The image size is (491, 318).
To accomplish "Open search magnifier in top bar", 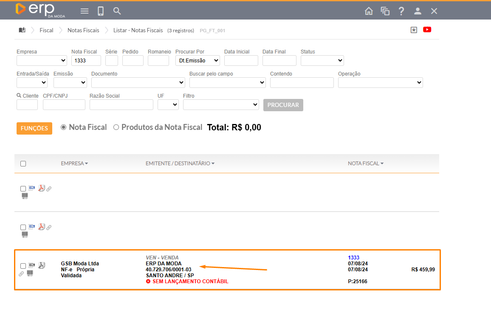I will click(117, 11).
